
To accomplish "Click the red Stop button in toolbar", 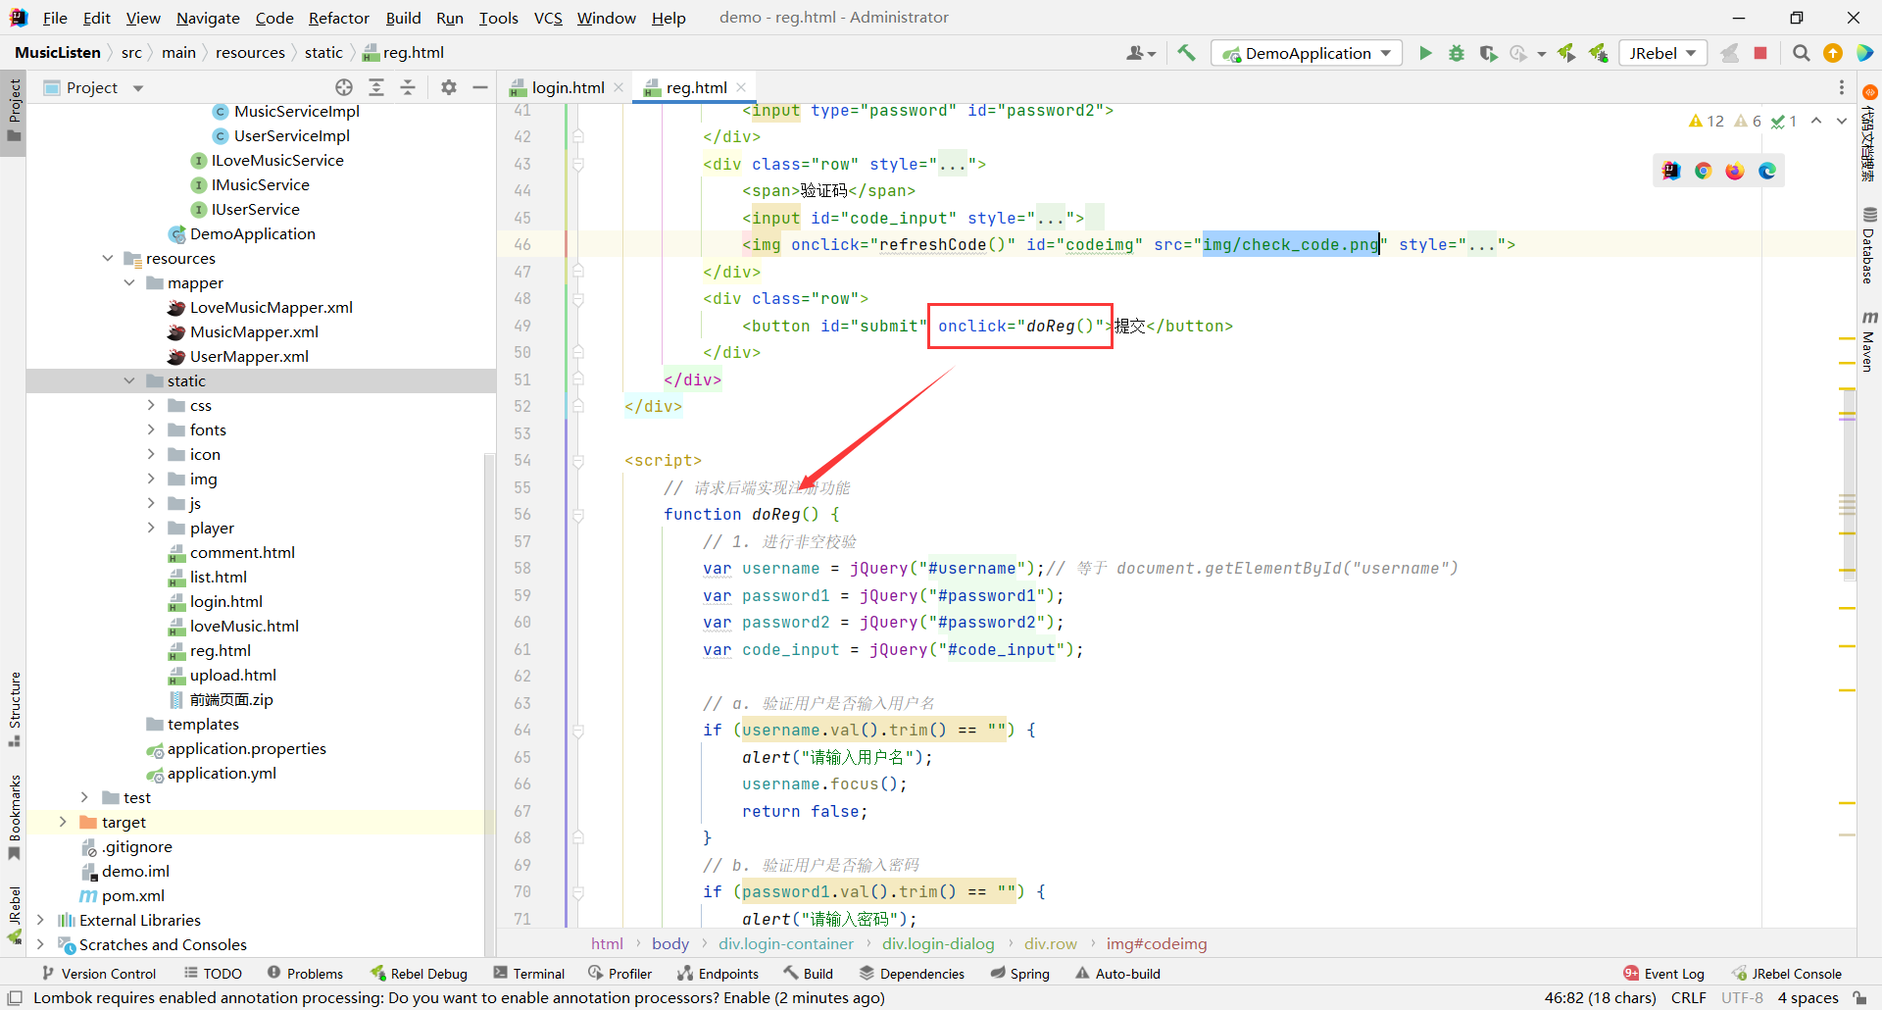I will click(x=1760, y=53).
